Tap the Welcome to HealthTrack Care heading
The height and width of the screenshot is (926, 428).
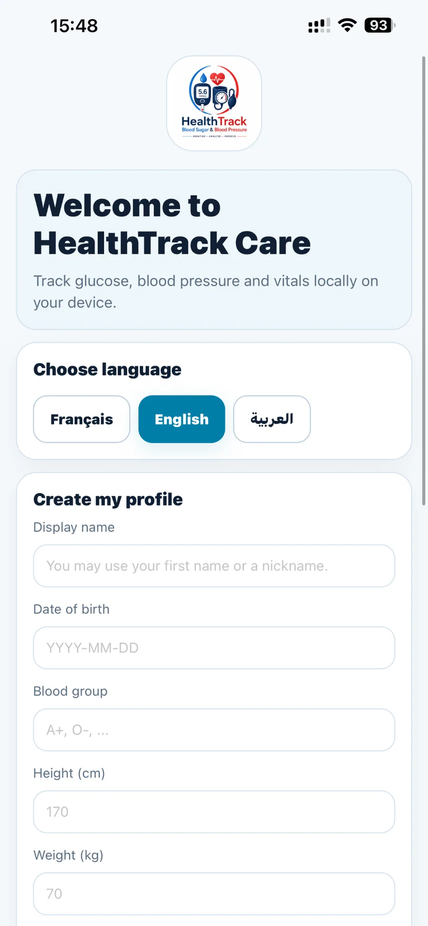pyautogui.click(x=172, y=224)
